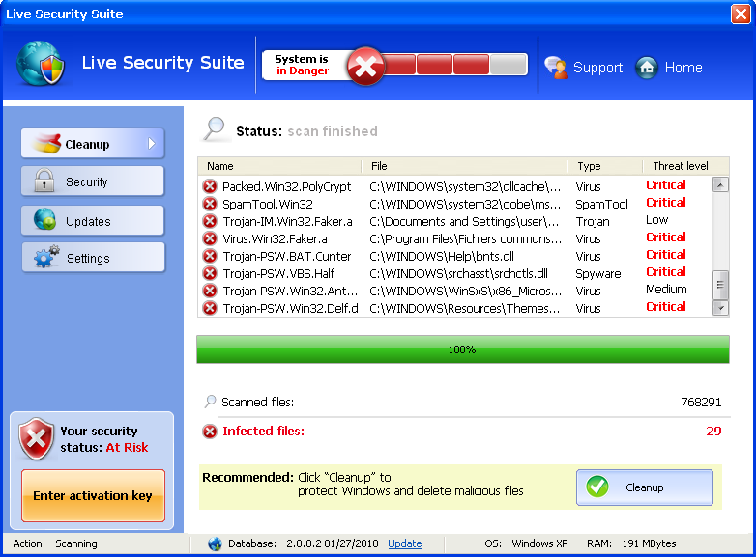The height and width of the screenshot is (557, 756).
Task: Click red X icon for Packed.Win32.PolyCrypt
Action: [209, 186]
